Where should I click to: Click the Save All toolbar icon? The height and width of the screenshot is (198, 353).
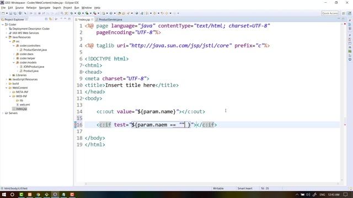click(15, 13)
